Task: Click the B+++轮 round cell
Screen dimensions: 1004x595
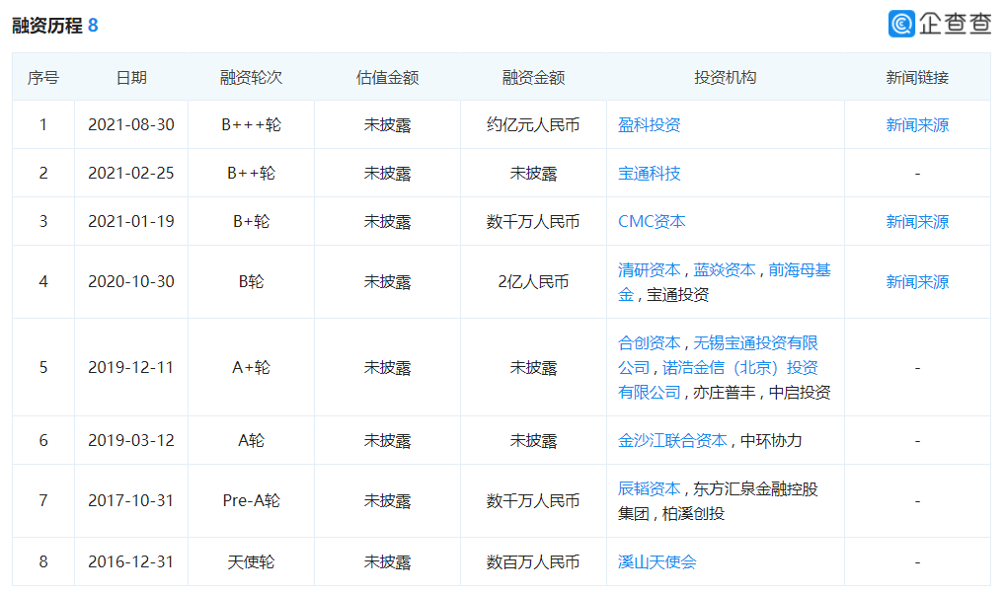Action: coord(251,124)
